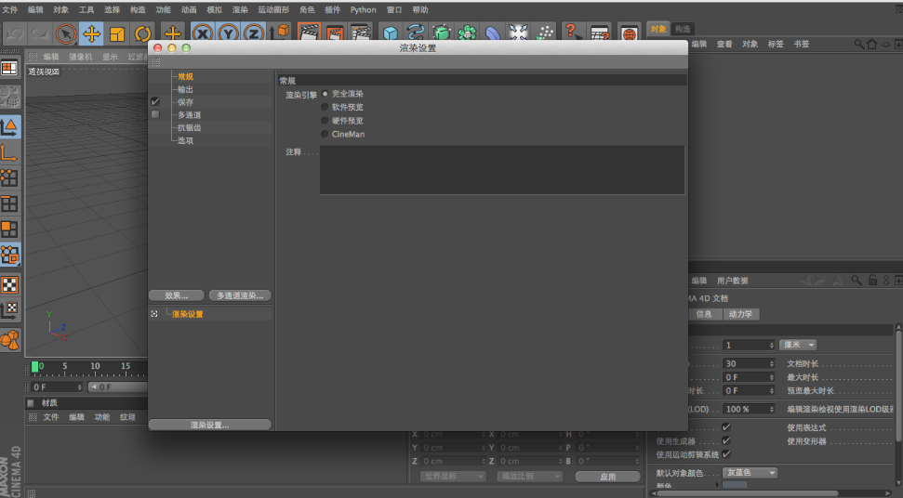
Task: Enable the 多通道 checkbox in render settings
Action: pos(155,114)
